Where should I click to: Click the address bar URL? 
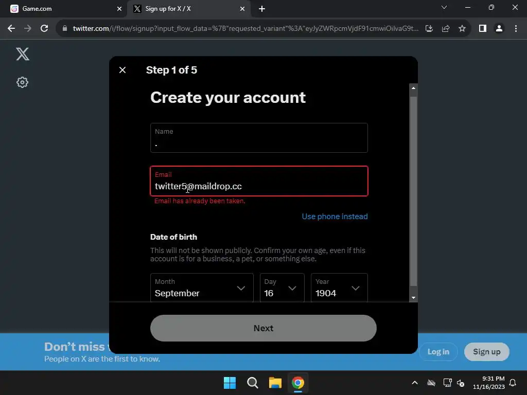(x=245, y=29)
